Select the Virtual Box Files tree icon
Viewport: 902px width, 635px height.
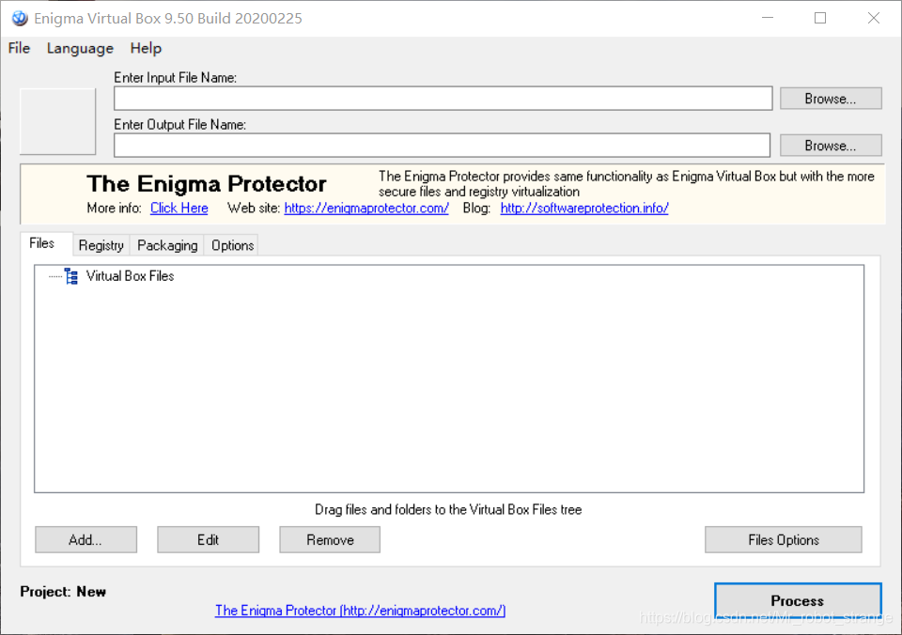(71, 276)
